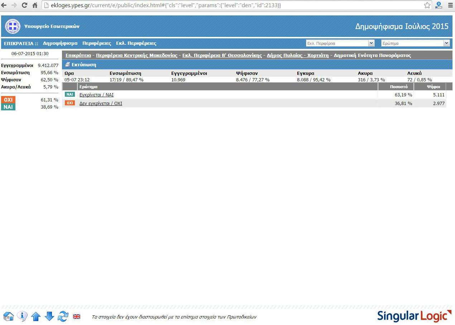The image size is (455, 325).
Task: Click the sidebar 38,69 % NAI percentage
Action: (49, 107)
